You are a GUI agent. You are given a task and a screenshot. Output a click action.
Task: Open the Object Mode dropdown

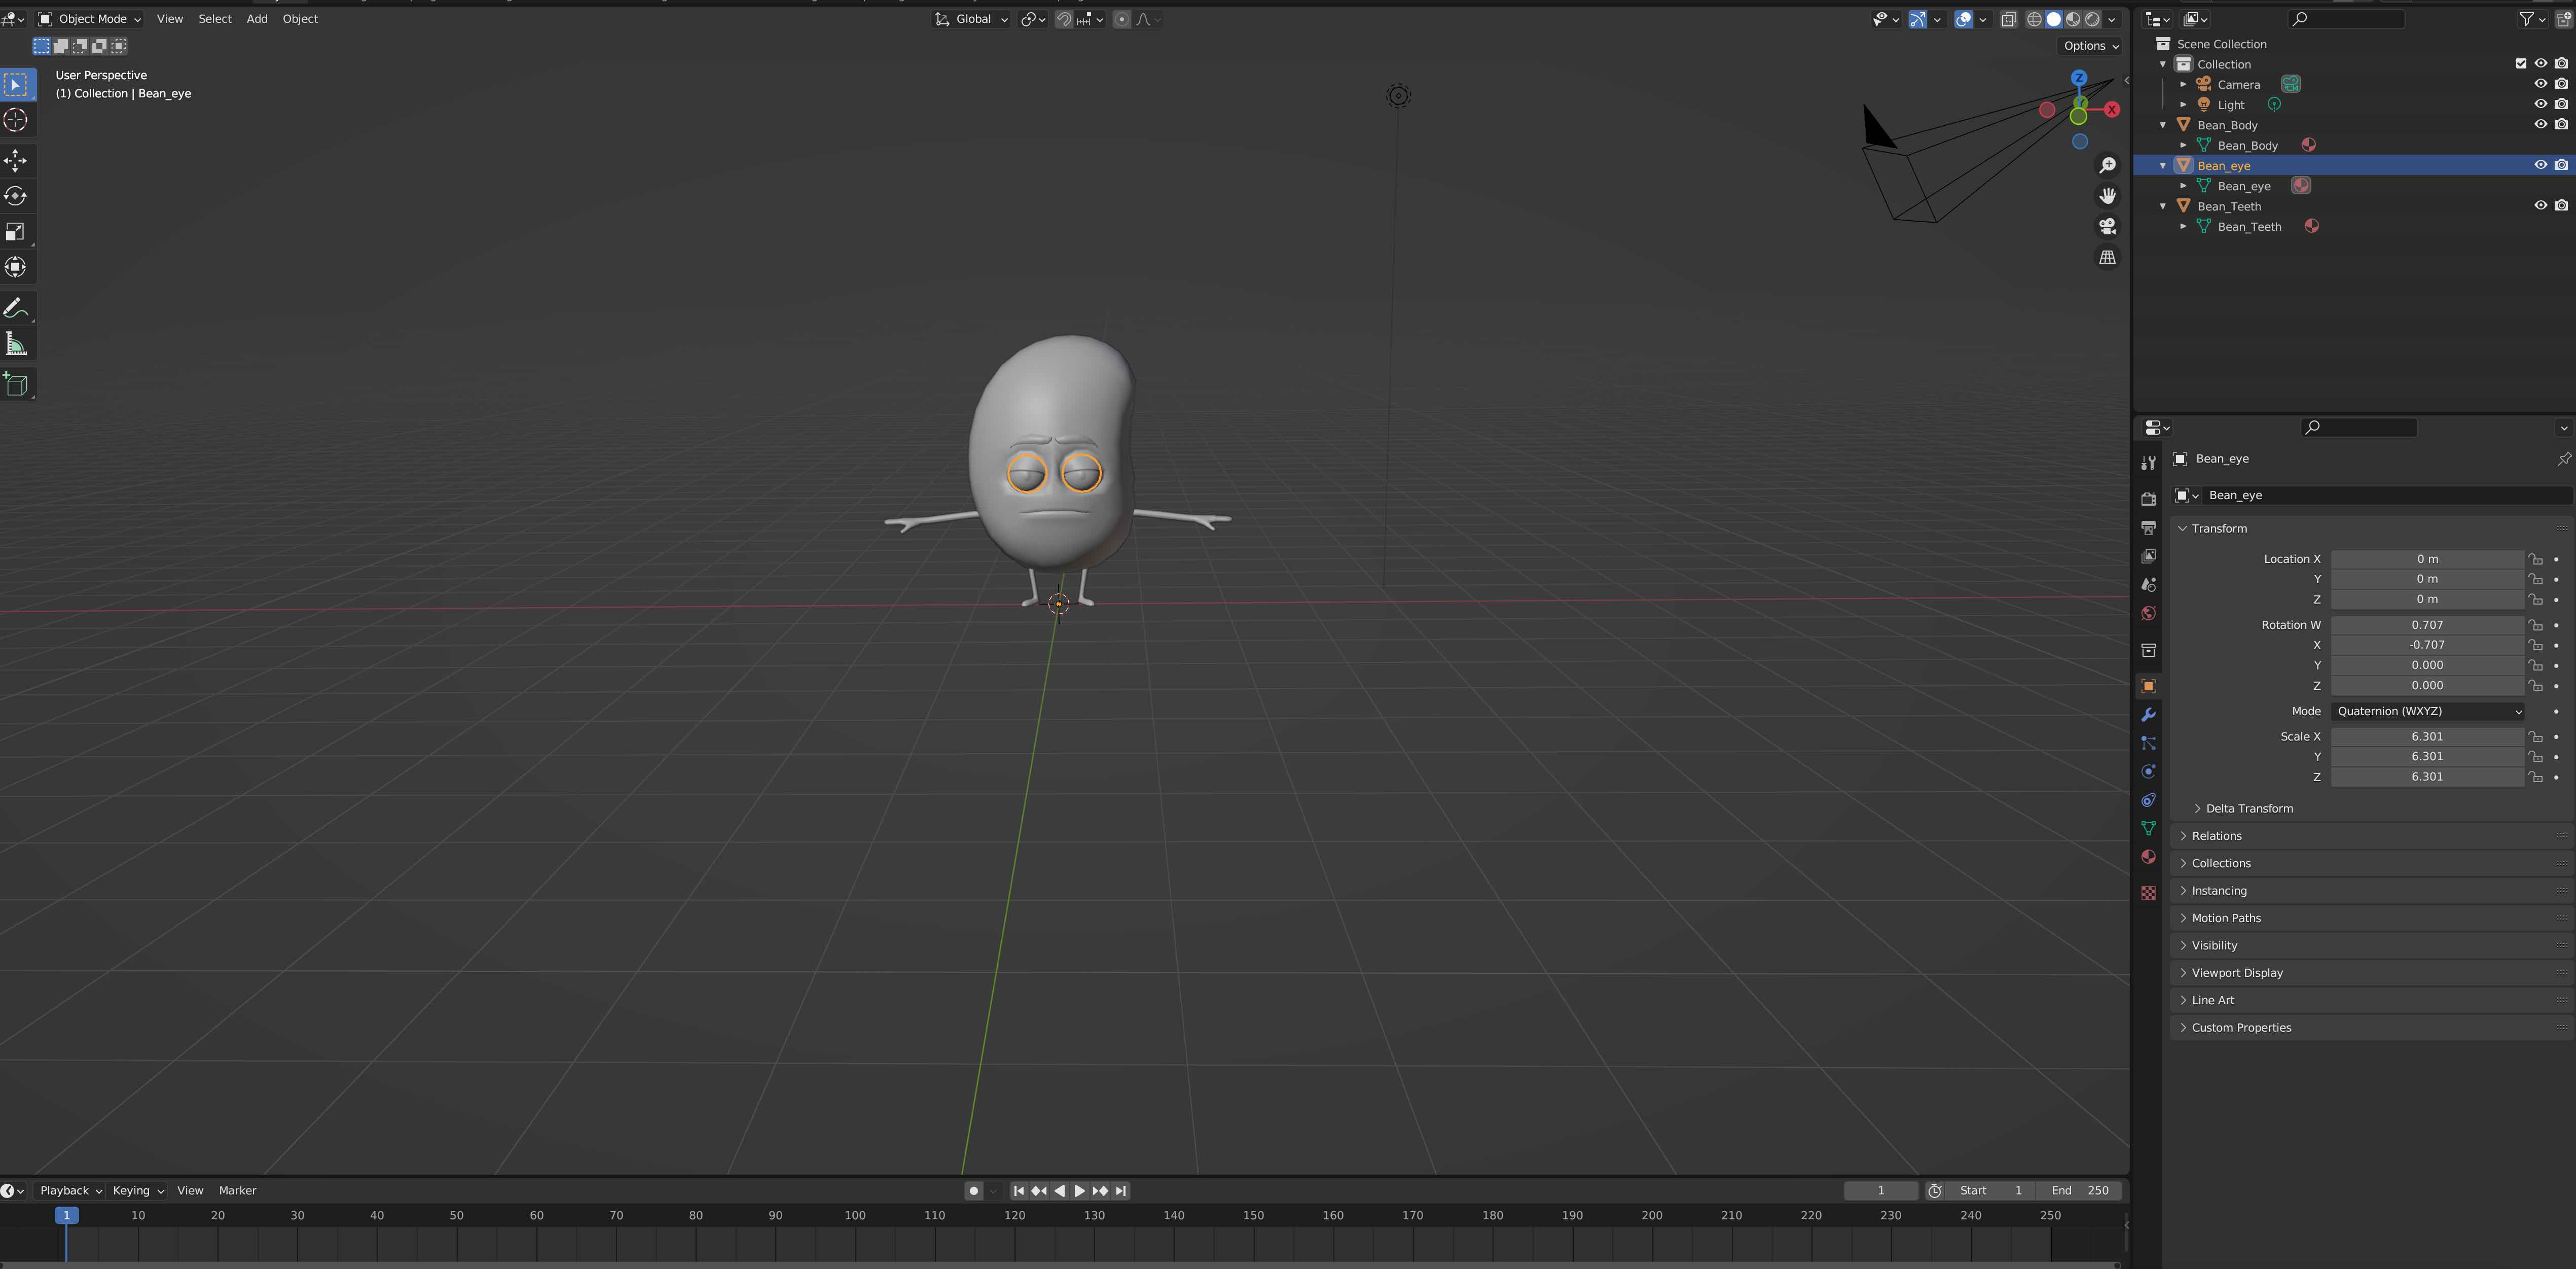(89, 19)
